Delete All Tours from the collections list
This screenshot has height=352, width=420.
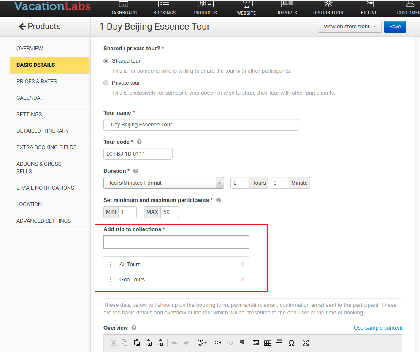[242, 264]
